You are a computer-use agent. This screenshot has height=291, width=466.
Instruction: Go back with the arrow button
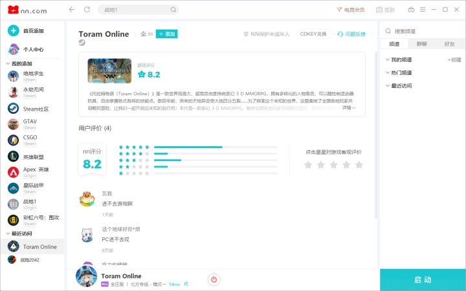click(x=72, y=10)
